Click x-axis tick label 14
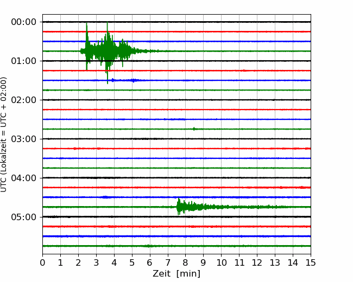Screen dimensions: 353x282 (293, 262)
